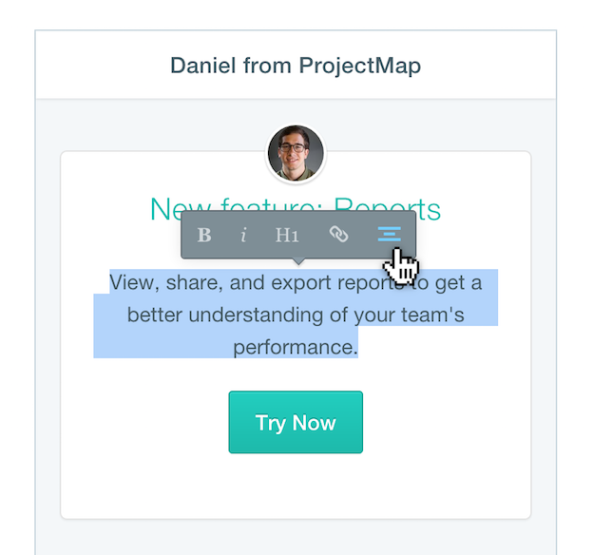
Task: Click the word your in the second line
Action: pyautogui.click(x=374, y=316)
